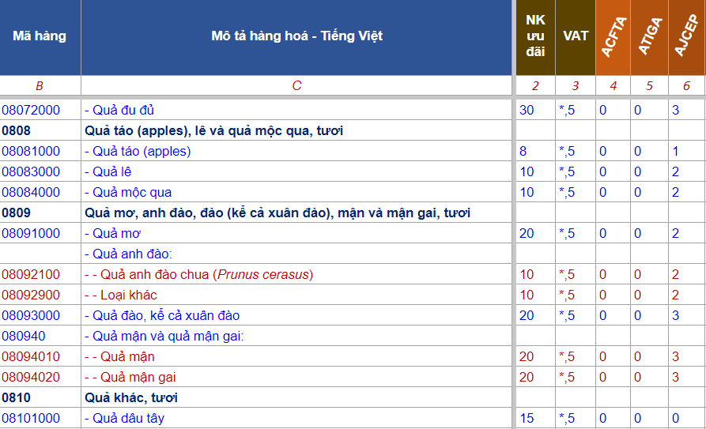Select heading 0809 row code

[x=15, y=213]
